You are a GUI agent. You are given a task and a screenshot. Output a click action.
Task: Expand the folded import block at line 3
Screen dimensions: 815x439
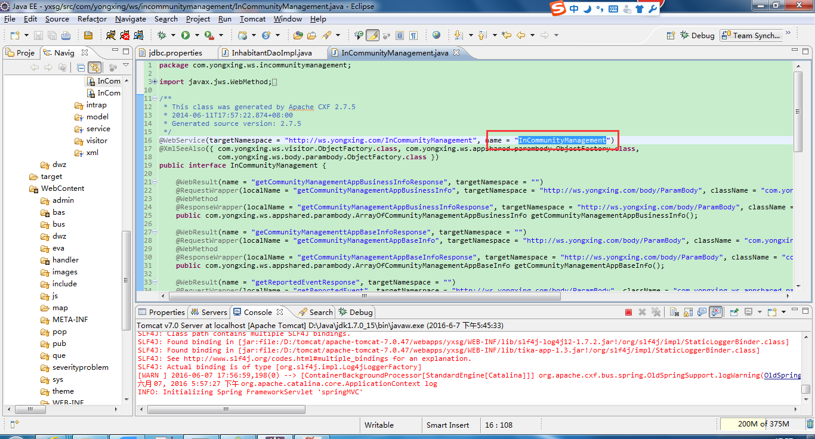[x=155, y=82]
